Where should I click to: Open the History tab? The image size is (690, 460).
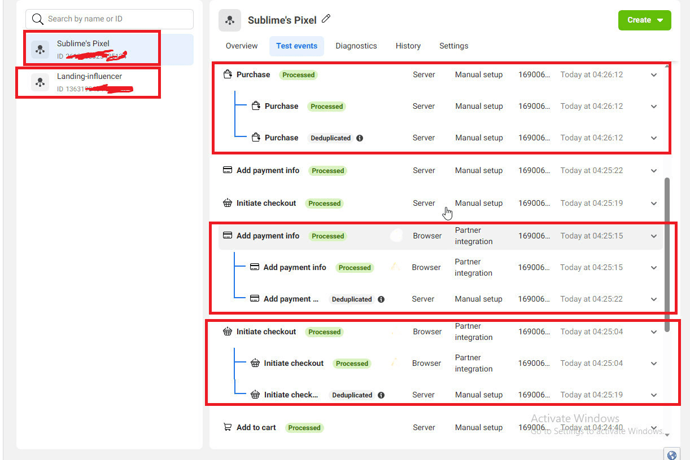coord(408,46)
